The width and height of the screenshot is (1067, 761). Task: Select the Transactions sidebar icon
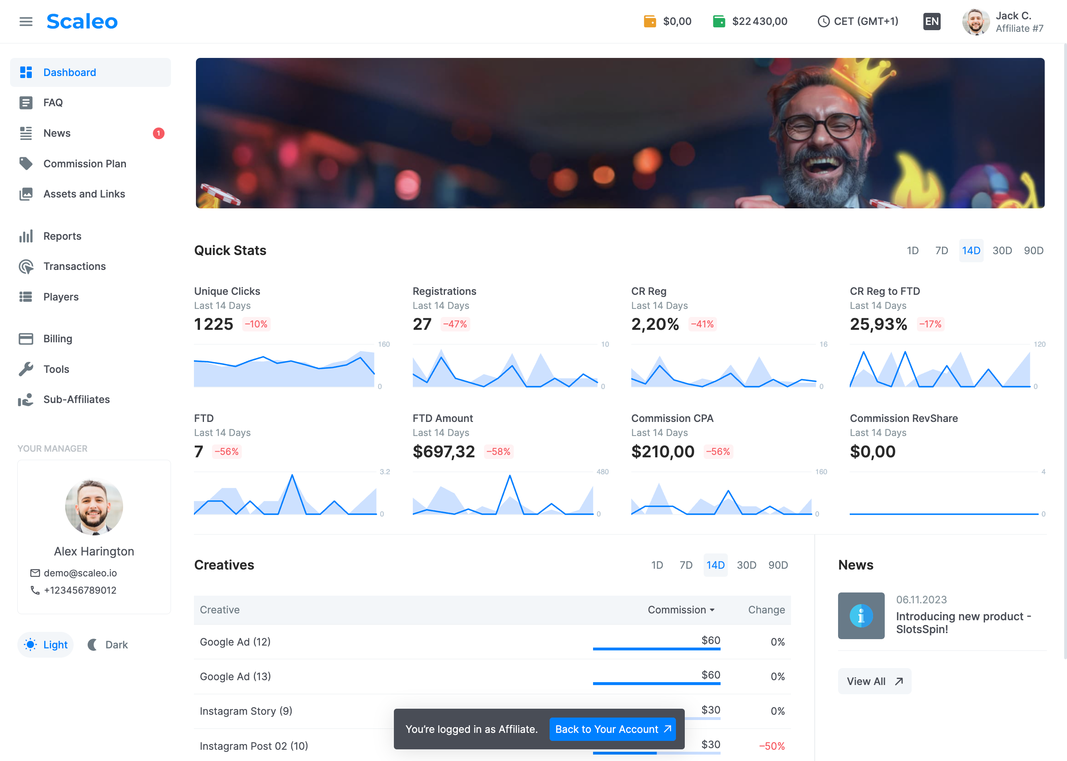pos(26,266)
